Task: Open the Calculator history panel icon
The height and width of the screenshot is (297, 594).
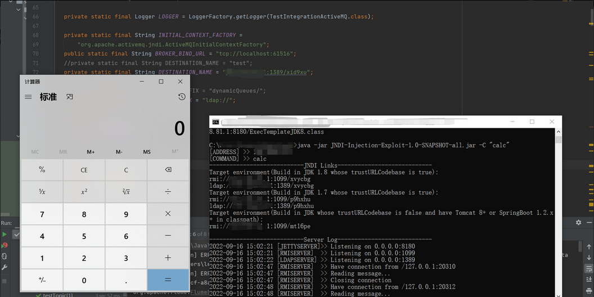Action: point(182,97)
